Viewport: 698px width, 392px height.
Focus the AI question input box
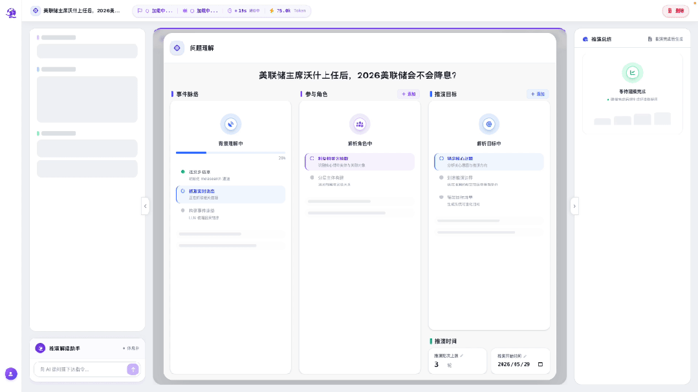[80, 369]
